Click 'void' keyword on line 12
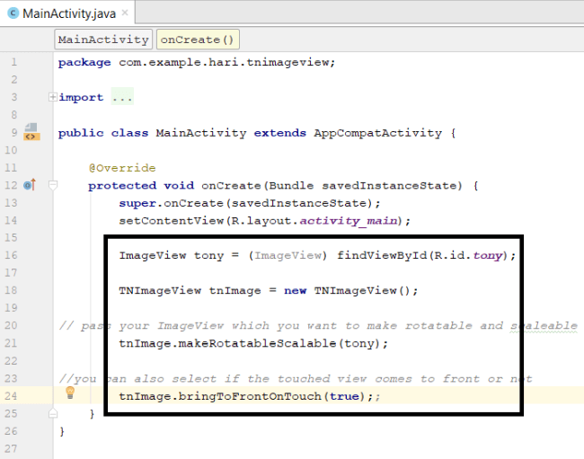Screen dimensions: 584x459 [179, 185]
